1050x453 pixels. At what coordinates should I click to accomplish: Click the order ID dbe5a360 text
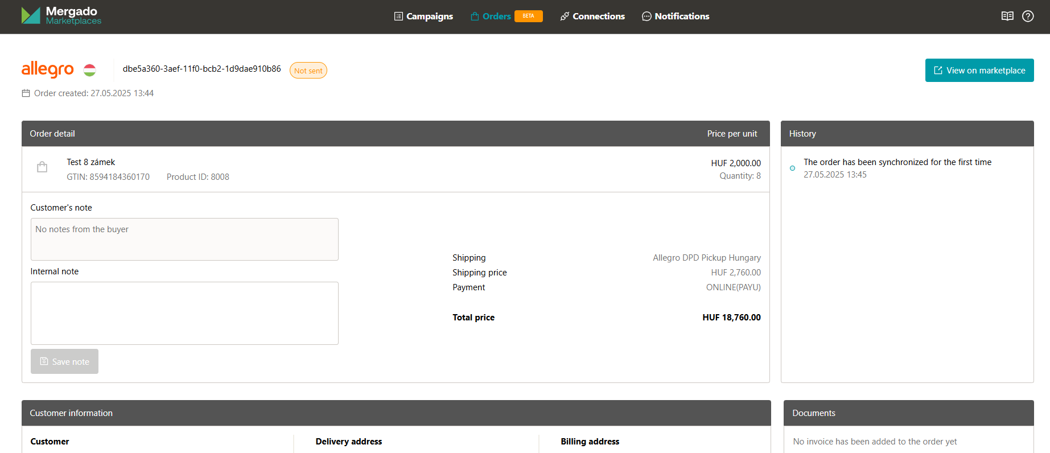pos(201,69)
